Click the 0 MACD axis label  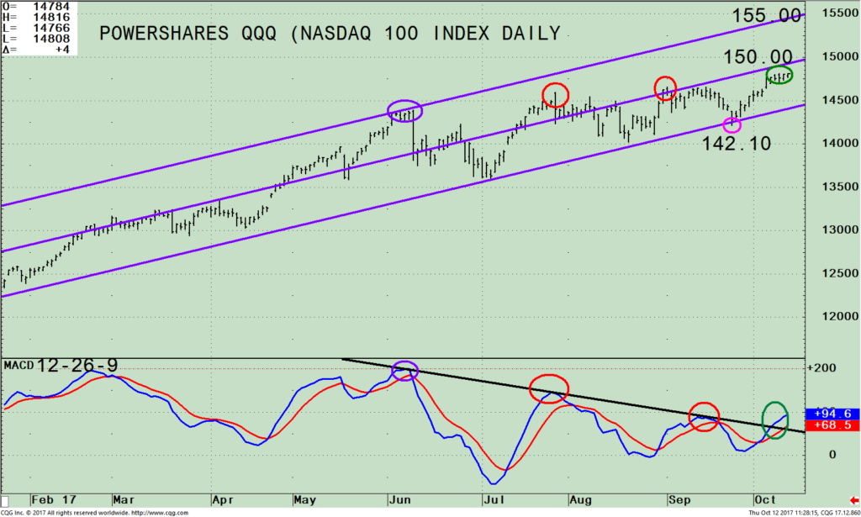click(x=832, y=455)
